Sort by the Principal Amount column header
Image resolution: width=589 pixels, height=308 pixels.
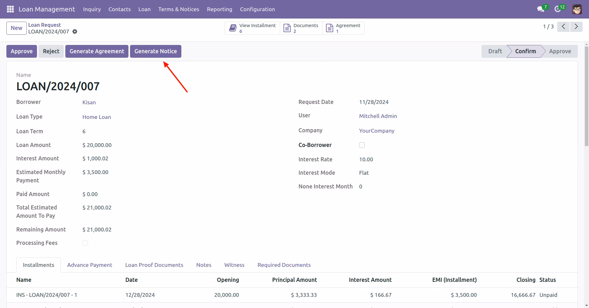pos(294,280)
